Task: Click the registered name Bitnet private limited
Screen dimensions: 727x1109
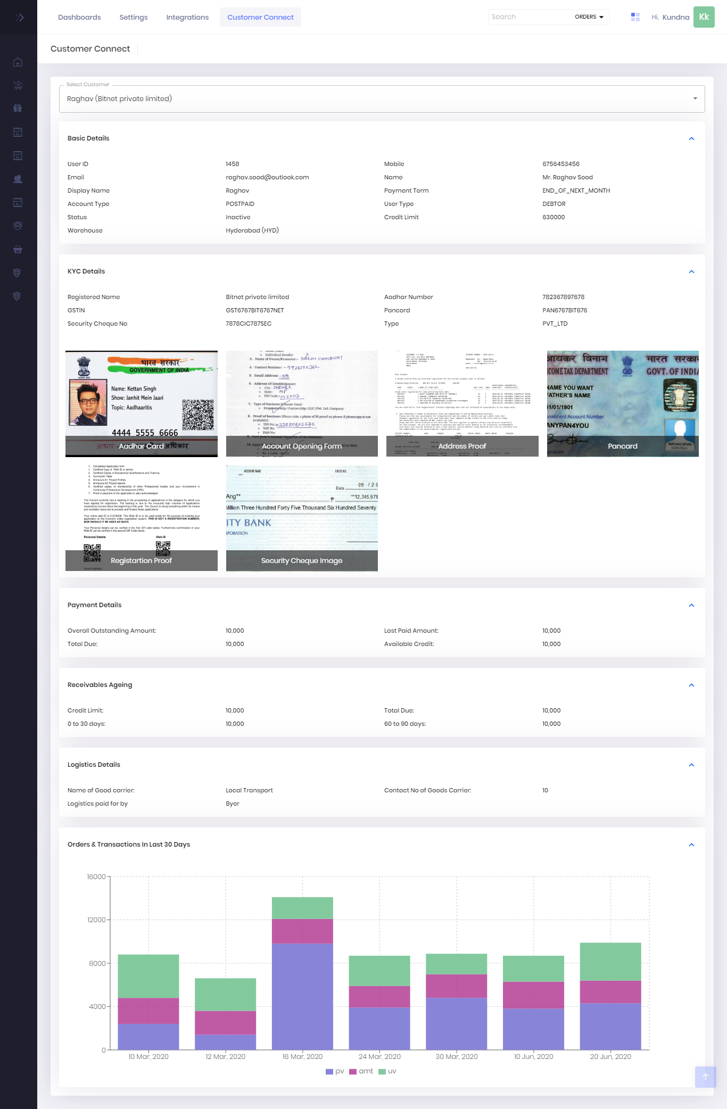Action: tap(258, 297)
